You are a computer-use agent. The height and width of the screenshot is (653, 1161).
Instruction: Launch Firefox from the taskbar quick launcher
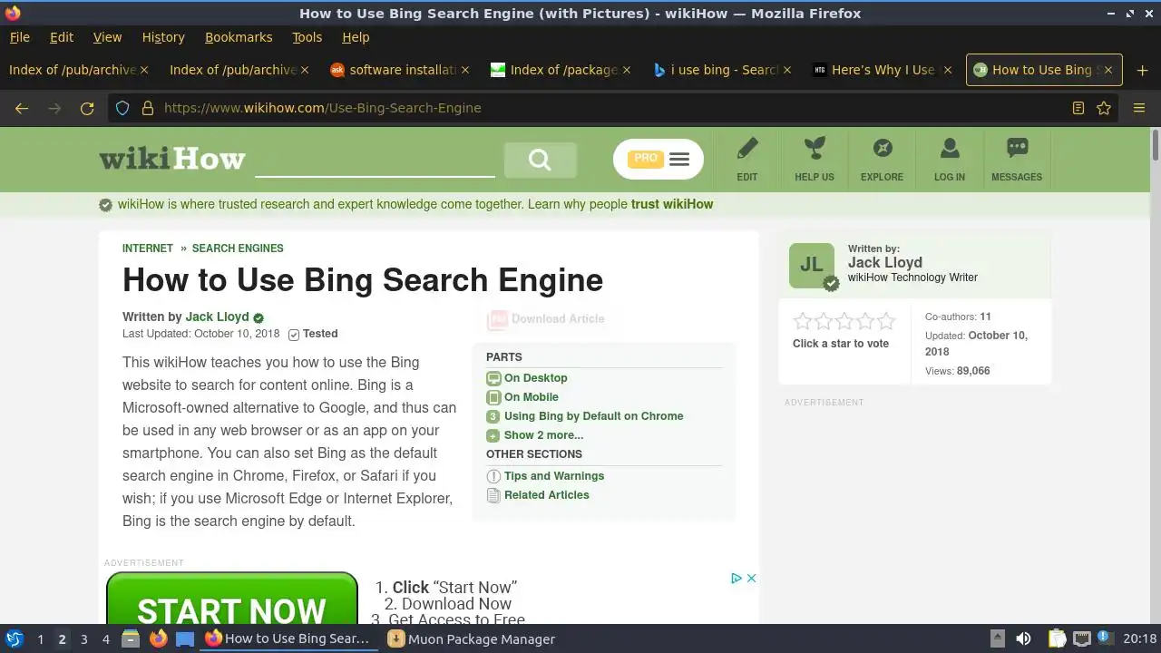pyautogui.click(x=158, y=638)
